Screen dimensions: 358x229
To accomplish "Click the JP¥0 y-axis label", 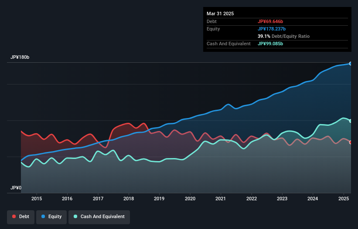I will [16, 188].
